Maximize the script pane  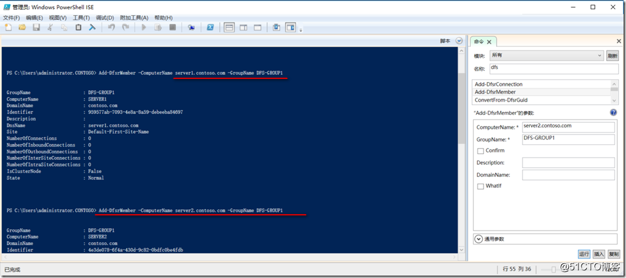258,27
